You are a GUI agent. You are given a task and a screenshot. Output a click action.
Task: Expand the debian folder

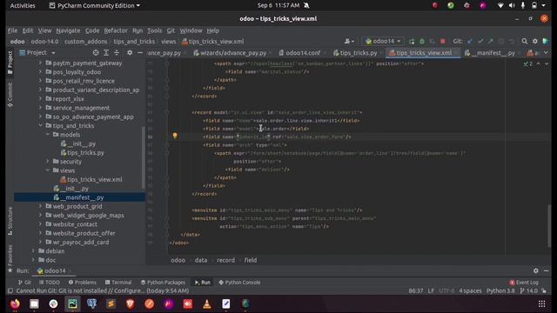pyautogui.click(x=33, y=251)
